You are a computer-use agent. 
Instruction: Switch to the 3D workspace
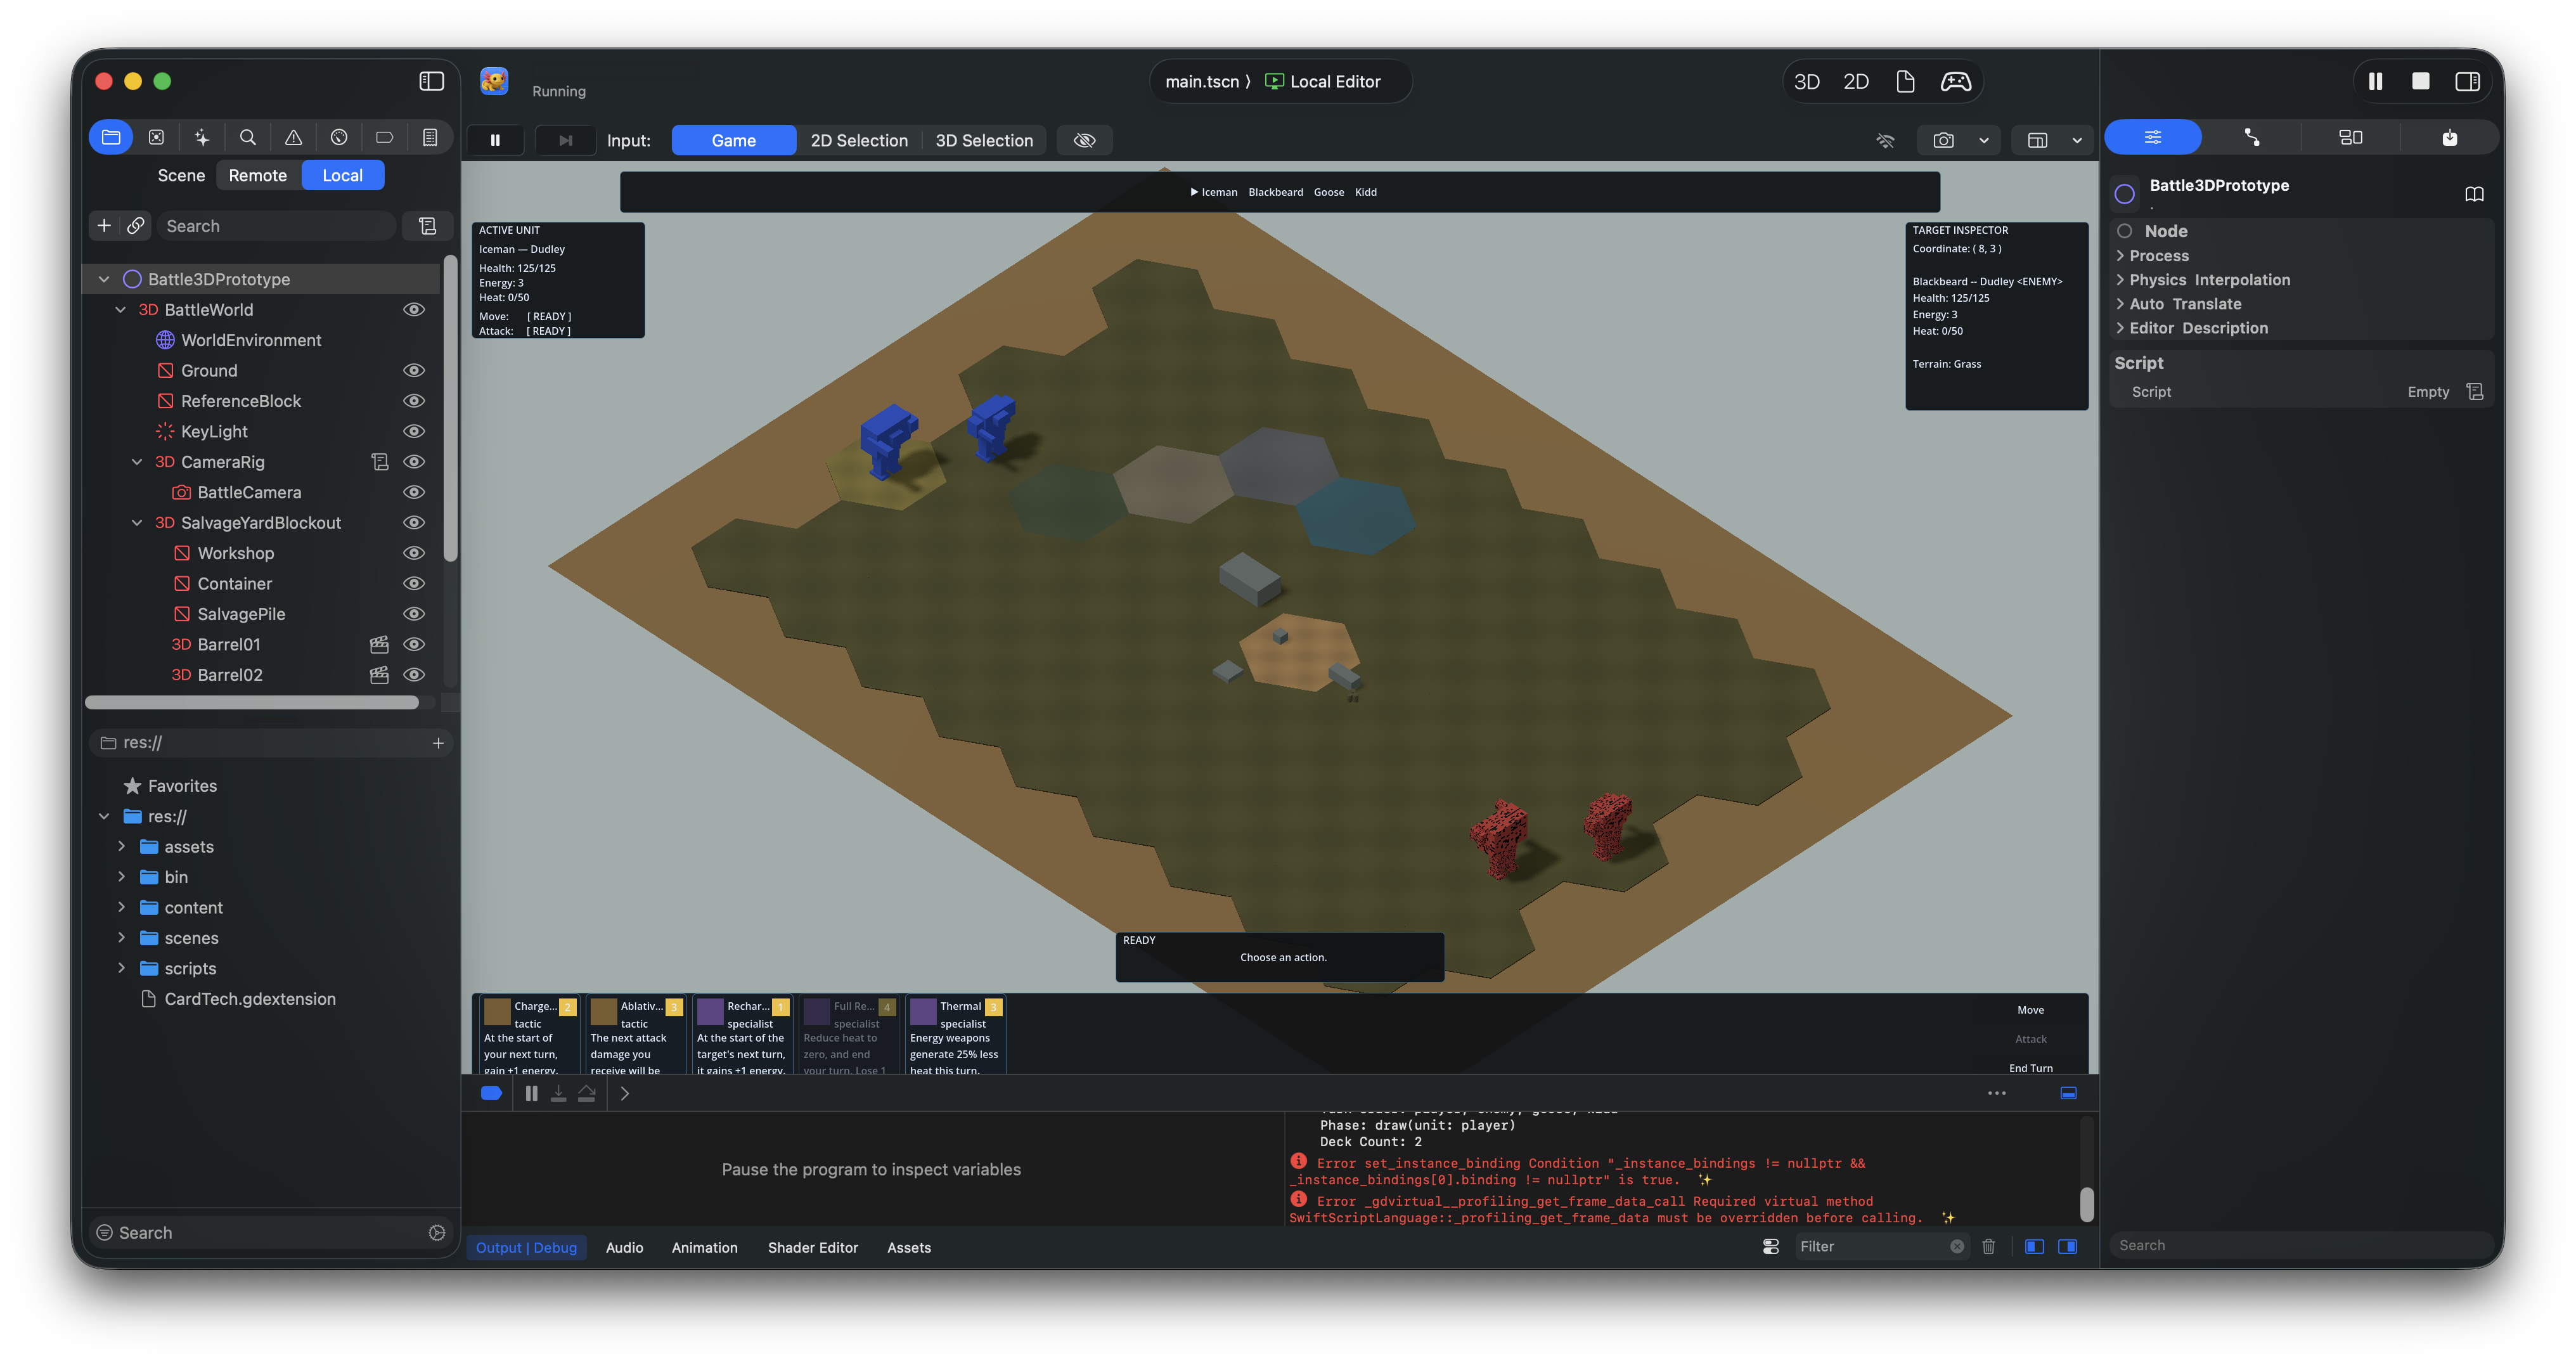1807,82
